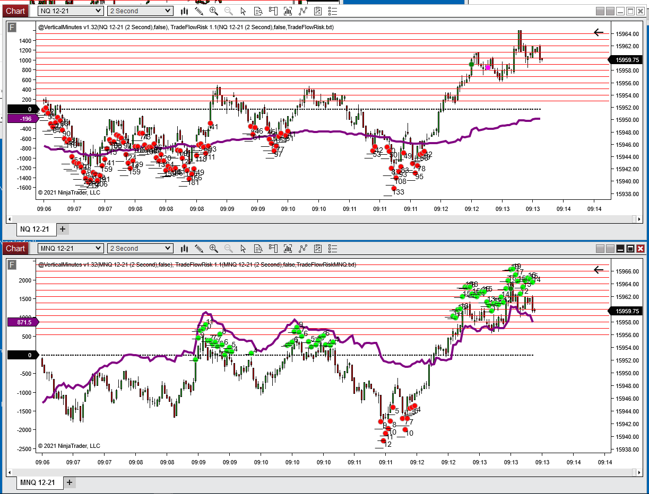Open chart style bars icon in MNQ chart toolbar

185,248
